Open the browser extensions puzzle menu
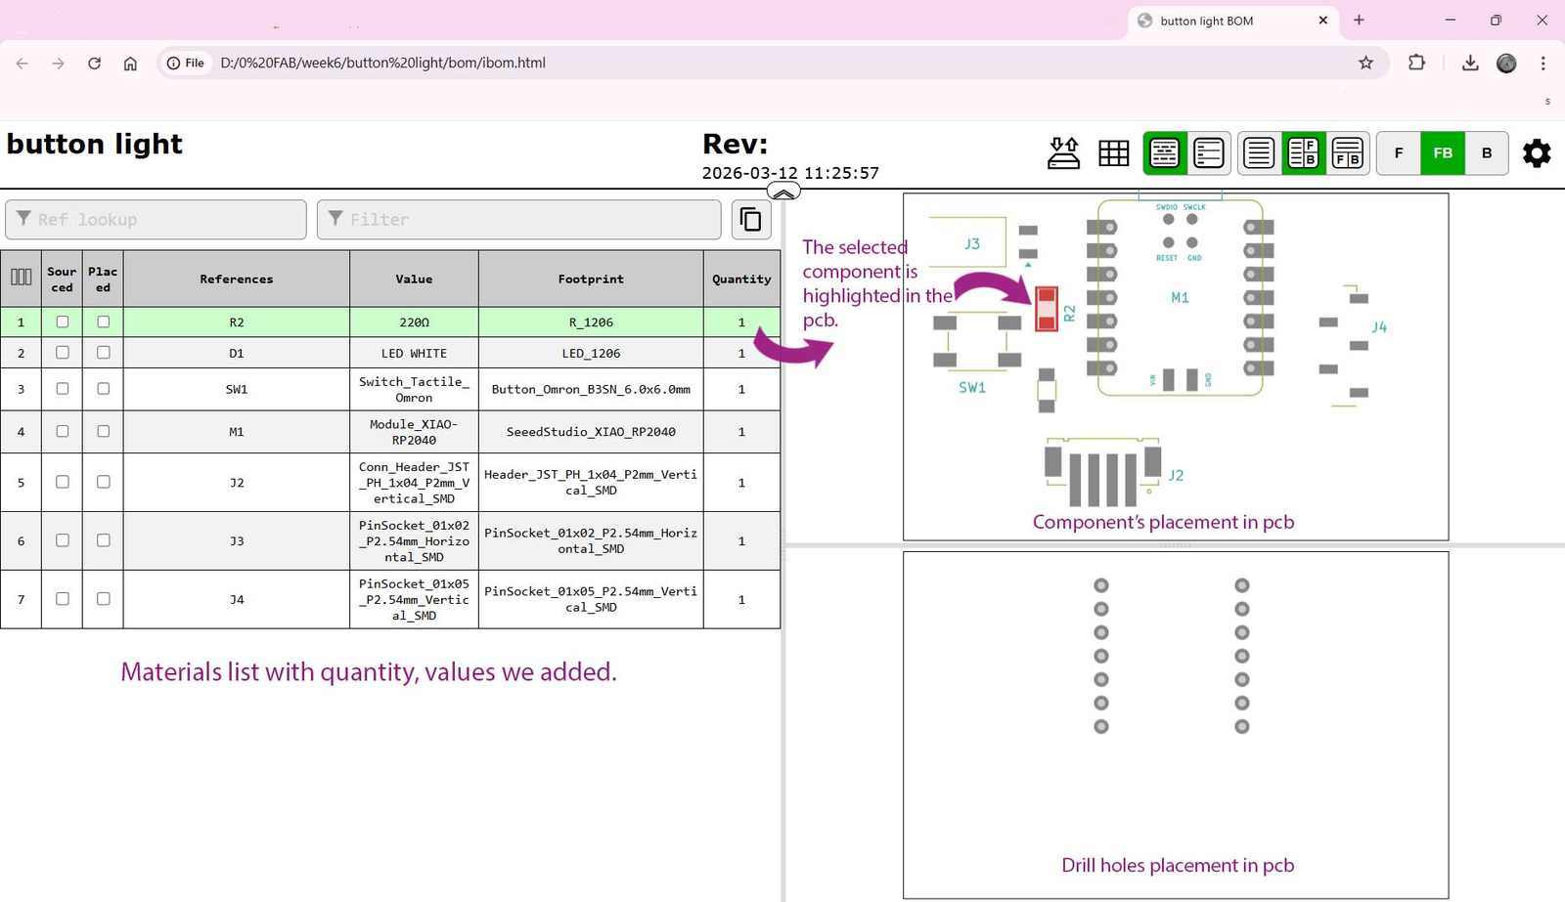This screenshot has width=1565, height=902. 1415,63
